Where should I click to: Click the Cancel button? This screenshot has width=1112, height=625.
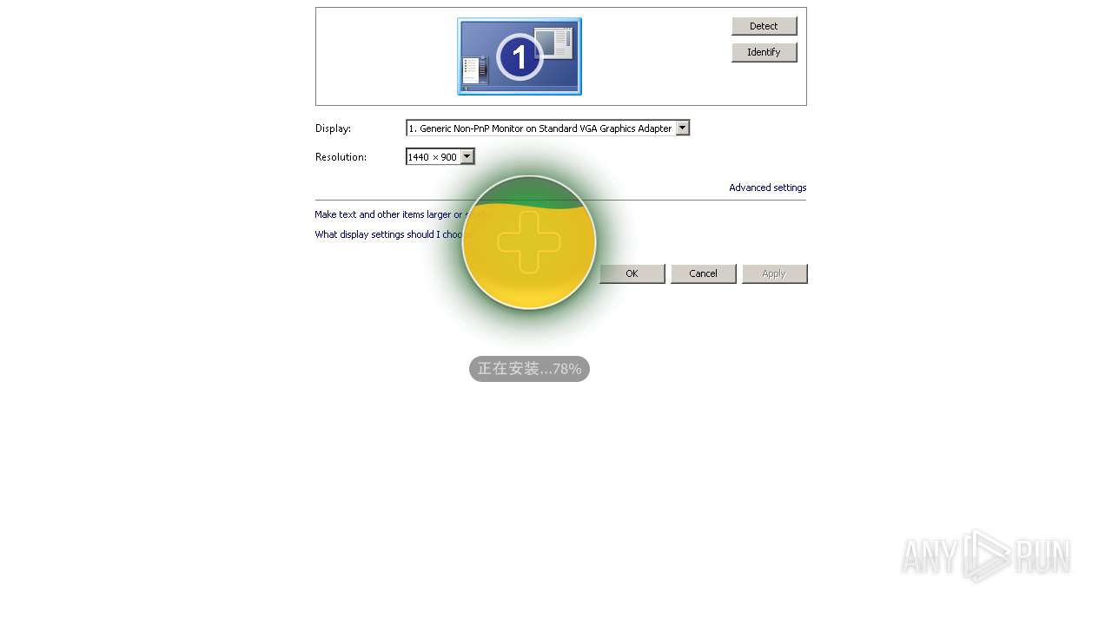pyautogui.click(x=703, y=273)
